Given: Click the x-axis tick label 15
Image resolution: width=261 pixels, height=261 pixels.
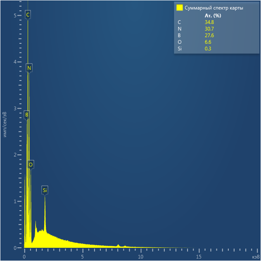Looking at the screenshot, I should [199, 256].
